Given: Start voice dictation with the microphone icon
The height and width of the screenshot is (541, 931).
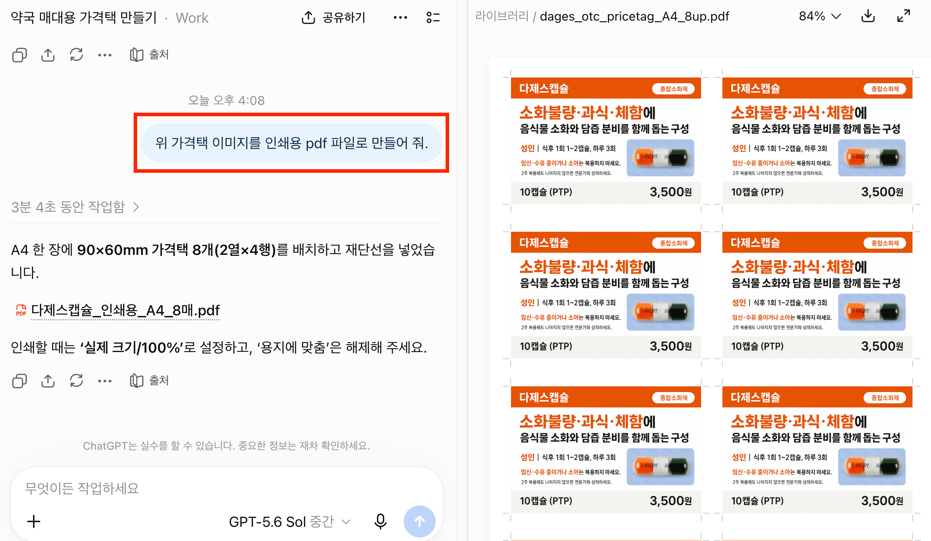Looking at the screenshot, I should (380, 522).
